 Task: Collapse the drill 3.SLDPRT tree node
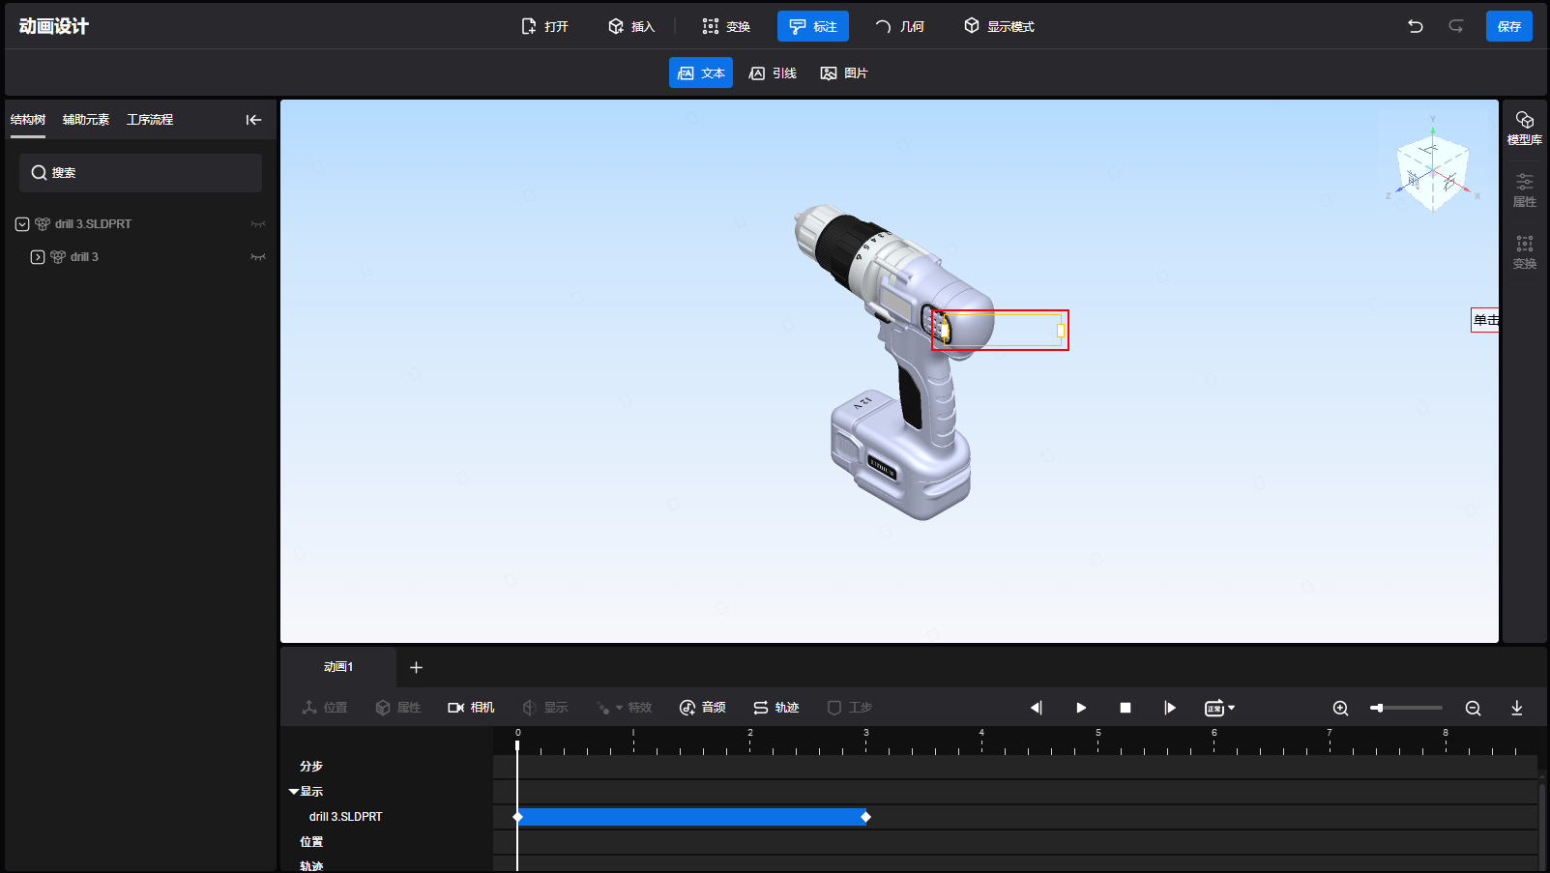[x=22, y=224]
